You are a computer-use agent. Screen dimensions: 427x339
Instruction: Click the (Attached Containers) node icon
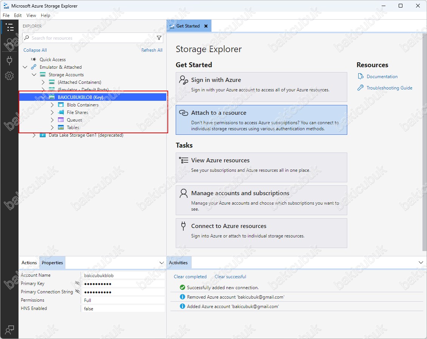pyautogui.click(x=52, y=82)
